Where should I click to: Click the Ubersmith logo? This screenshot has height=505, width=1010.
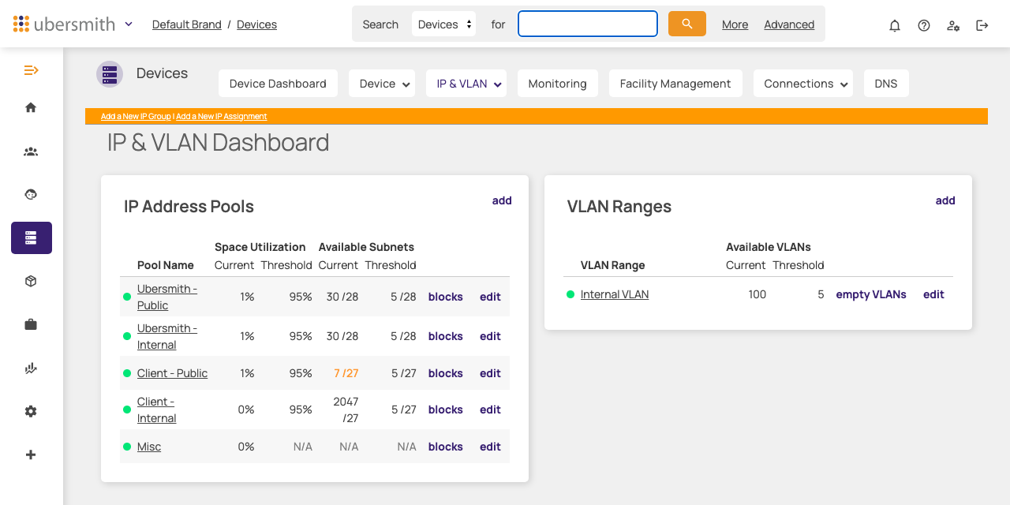(x=64, y=24)
